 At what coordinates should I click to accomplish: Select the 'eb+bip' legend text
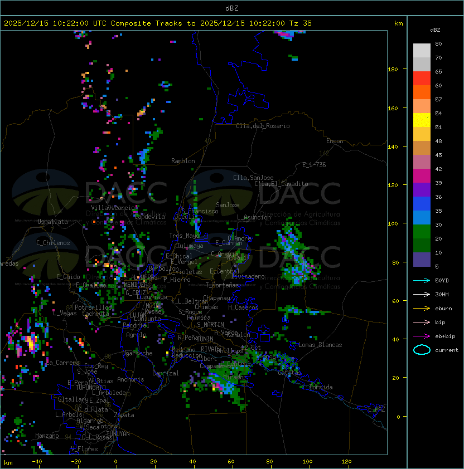(x=445, y=336)
